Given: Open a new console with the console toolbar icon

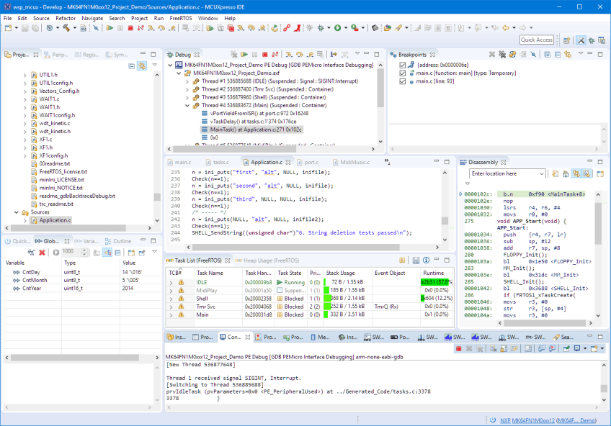Looking at the screenshot, I should coord(595,349).
